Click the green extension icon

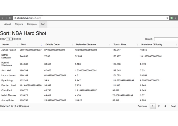coord(172,18)
